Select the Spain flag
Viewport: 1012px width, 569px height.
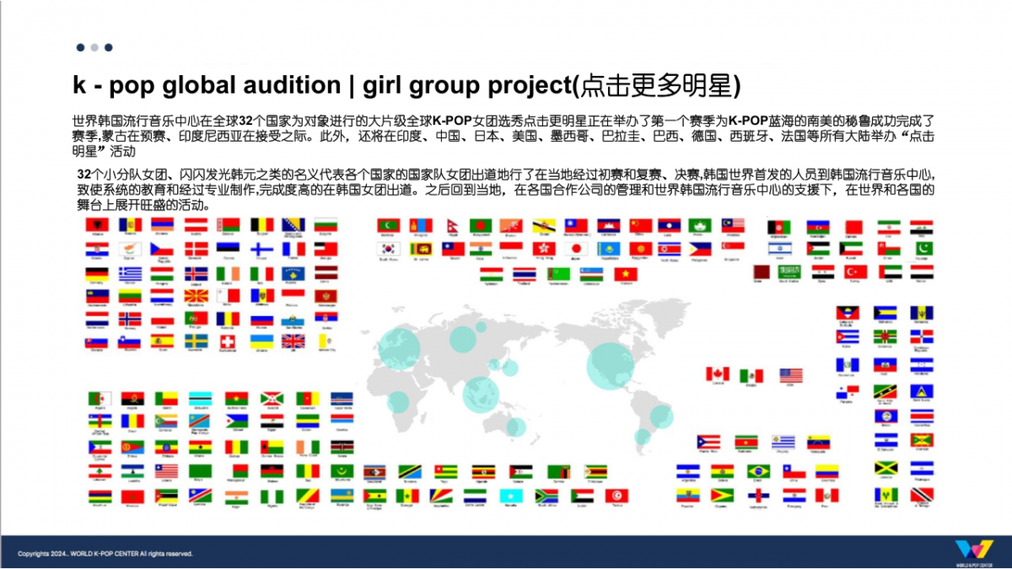click(x=163, y=341)
